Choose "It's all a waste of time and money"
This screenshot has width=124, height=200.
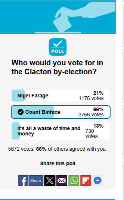pyautogui.click(x=60, y=131)
